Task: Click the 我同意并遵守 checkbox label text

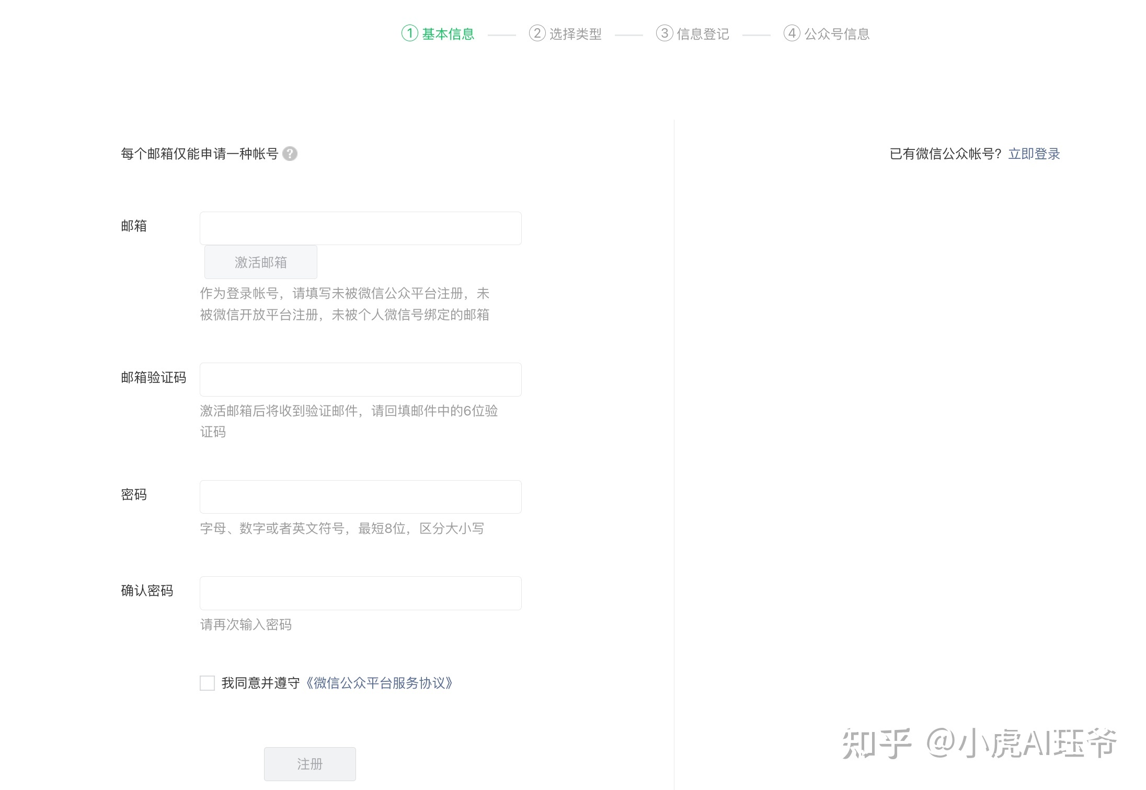Action: coord(260,683)
